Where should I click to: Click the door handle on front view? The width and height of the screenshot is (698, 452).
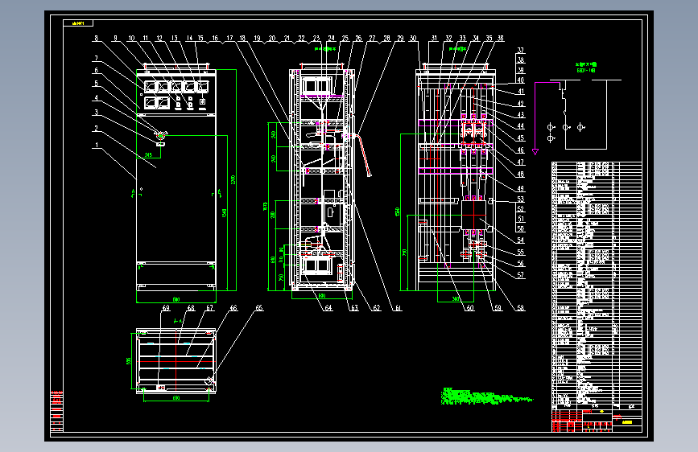pyautogui.click(x=161, y=134)
